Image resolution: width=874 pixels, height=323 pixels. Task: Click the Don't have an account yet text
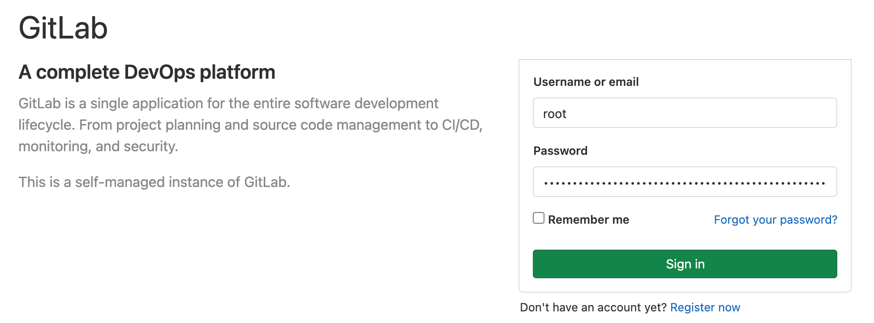click(593, 307)
